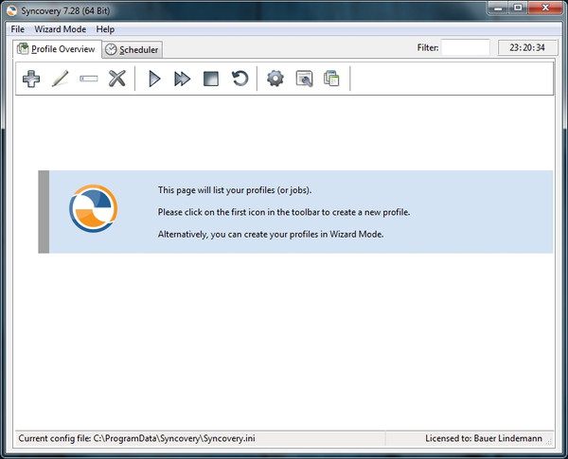Click the Syncovery logo in the info banner

94,208
